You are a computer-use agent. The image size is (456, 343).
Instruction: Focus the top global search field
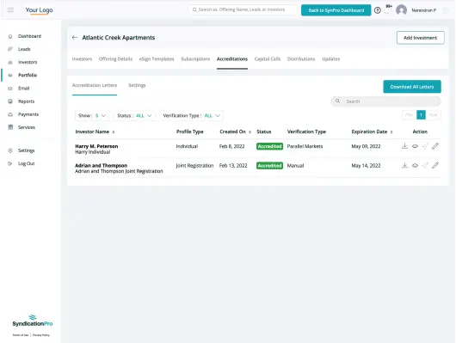pos(243,9)
